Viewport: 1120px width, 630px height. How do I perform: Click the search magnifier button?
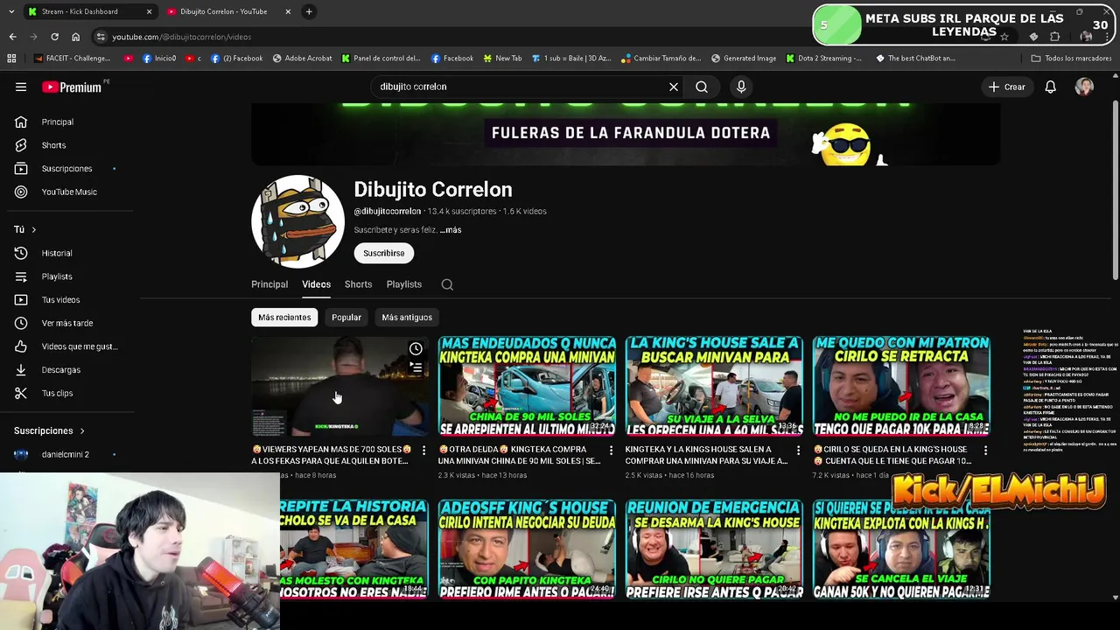(702, 87)
